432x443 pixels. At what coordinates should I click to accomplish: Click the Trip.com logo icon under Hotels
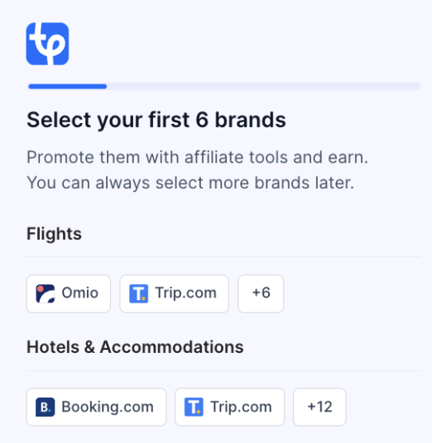pyautogui.click(x=194, y=407)
